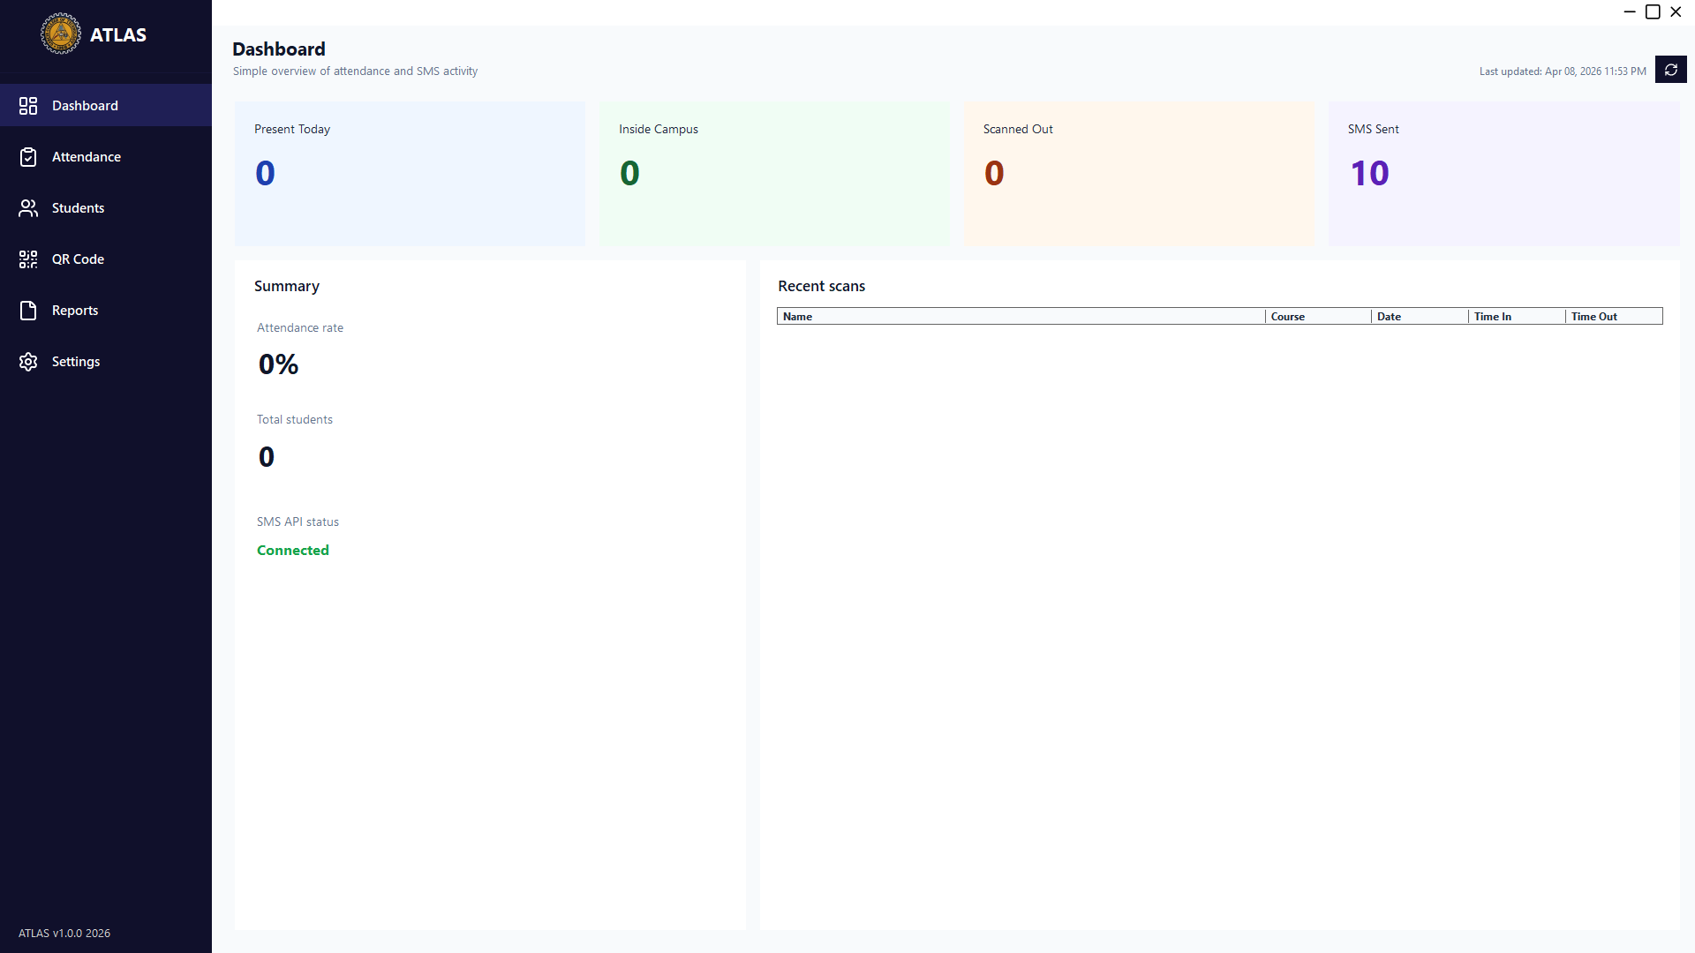Image resolution: width=1695 pixels, height=953 pixels.
Task: Sort recent scans by Name column
Action: pyautogui.click(x=1020, y=317)
